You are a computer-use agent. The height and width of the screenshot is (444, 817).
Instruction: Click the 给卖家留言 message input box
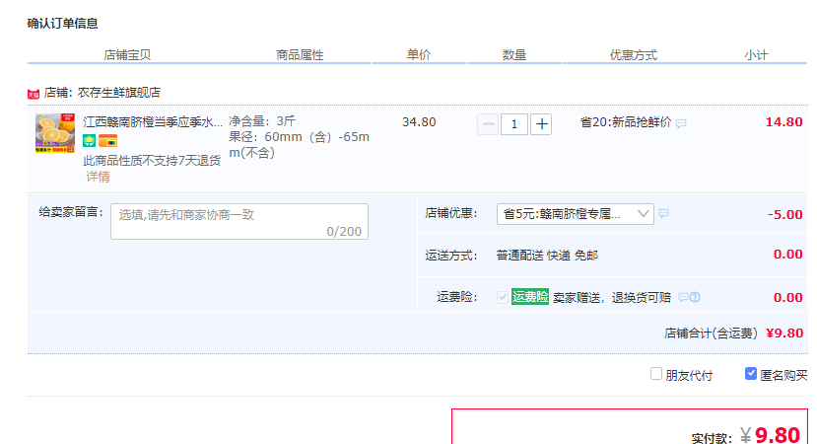point(239,222)
